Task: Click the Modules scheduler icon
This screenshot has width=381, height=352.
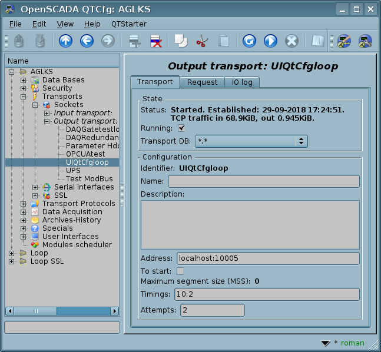Action: (x=35, y=245)
